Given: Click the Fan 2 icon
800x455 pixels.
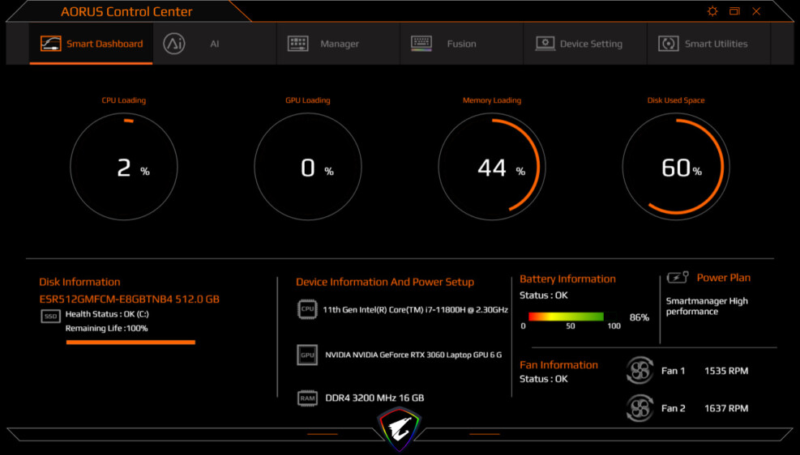Looking at the screenshot, I should click(640, 408).
